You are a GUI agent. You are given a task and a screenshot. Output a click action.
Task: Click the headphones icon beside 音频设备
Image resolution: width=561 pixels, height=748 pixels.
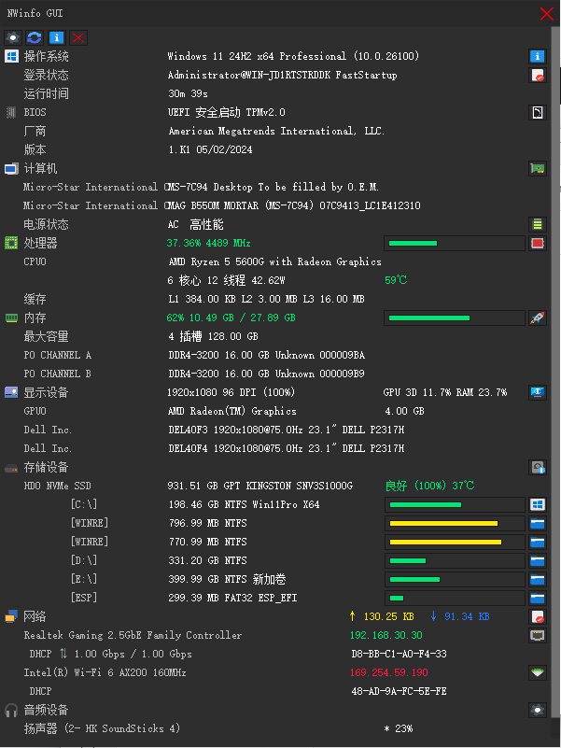[11, 710]
